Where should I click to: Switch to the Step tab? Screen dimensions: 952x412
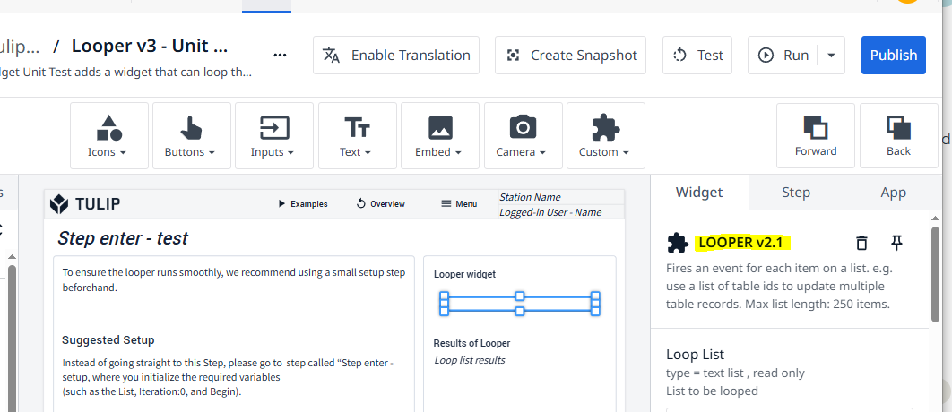click(796, 193)
